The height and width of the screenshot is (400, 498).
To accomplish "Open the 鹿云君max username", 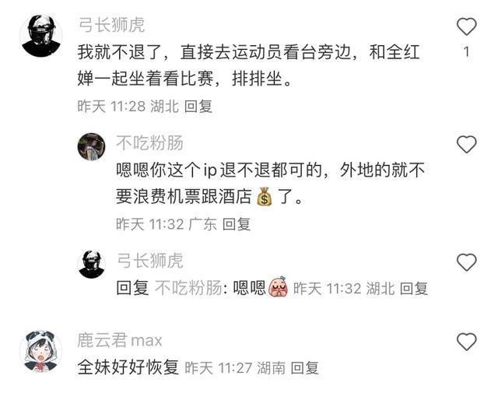I will tap(120, 340).
